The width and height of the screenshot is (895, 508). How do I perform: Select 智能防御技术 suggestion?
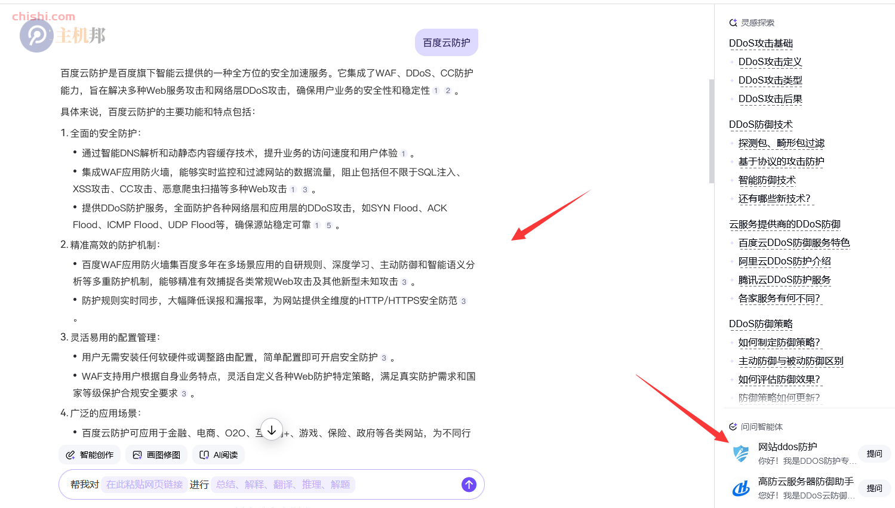tap(767, 180)
